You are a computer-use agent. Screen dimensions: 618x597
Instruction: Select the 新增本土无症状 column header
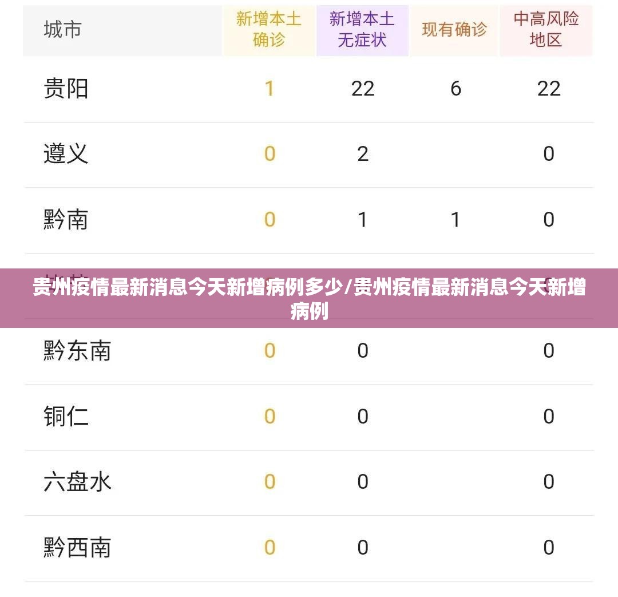click(x=362, y=30)
